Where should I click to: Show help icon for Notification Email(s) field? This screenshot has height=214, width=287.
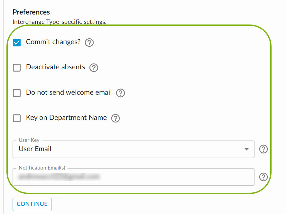[x=264, y=177]
